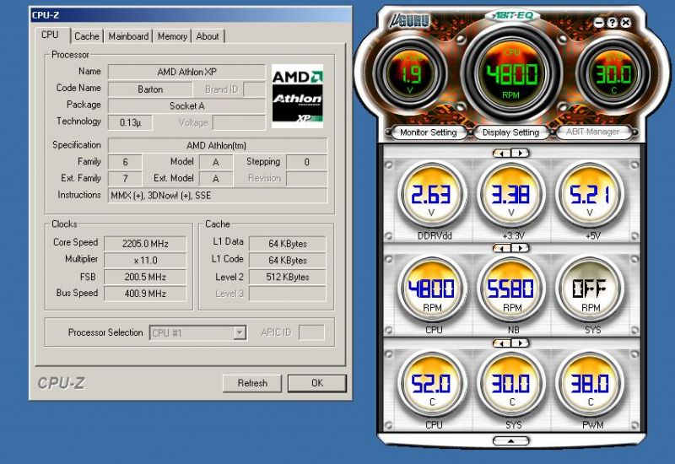Click the +3.3V gauge reading 3.38
Screen dimensions: 675x464
pos(510,195)
